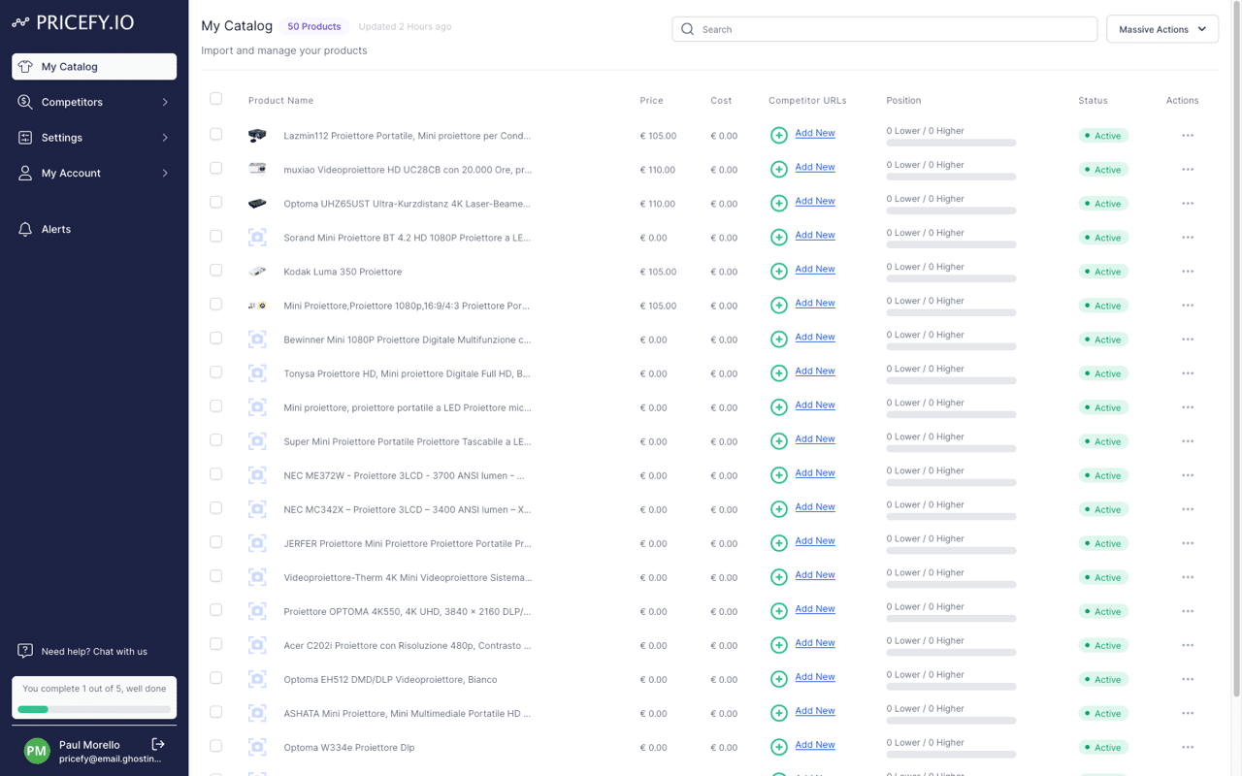The width and height of the screenshot is (1242, 776).
Task: Click the logout icon next to Paul Morello
Action: point(157,744)
